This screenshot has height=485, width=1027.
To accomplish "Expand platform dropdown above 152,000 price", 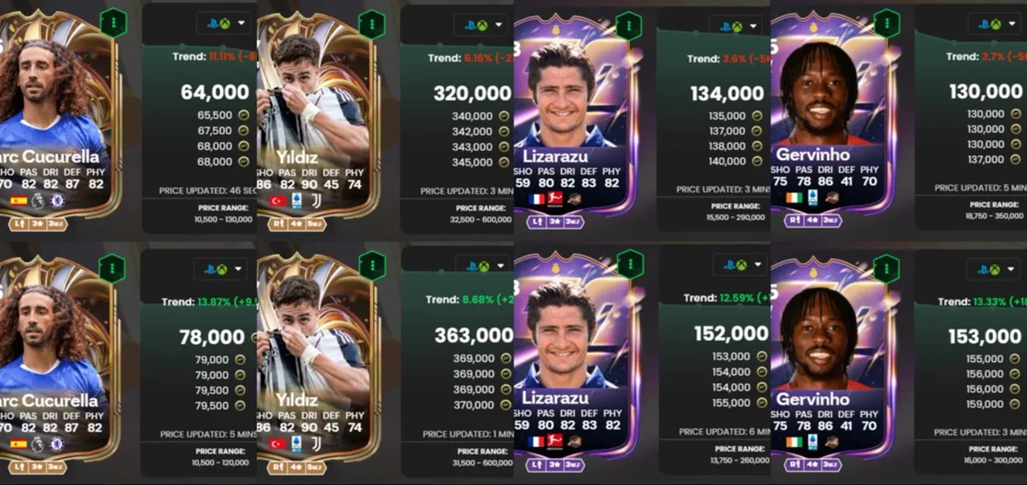I will (739, 264).
